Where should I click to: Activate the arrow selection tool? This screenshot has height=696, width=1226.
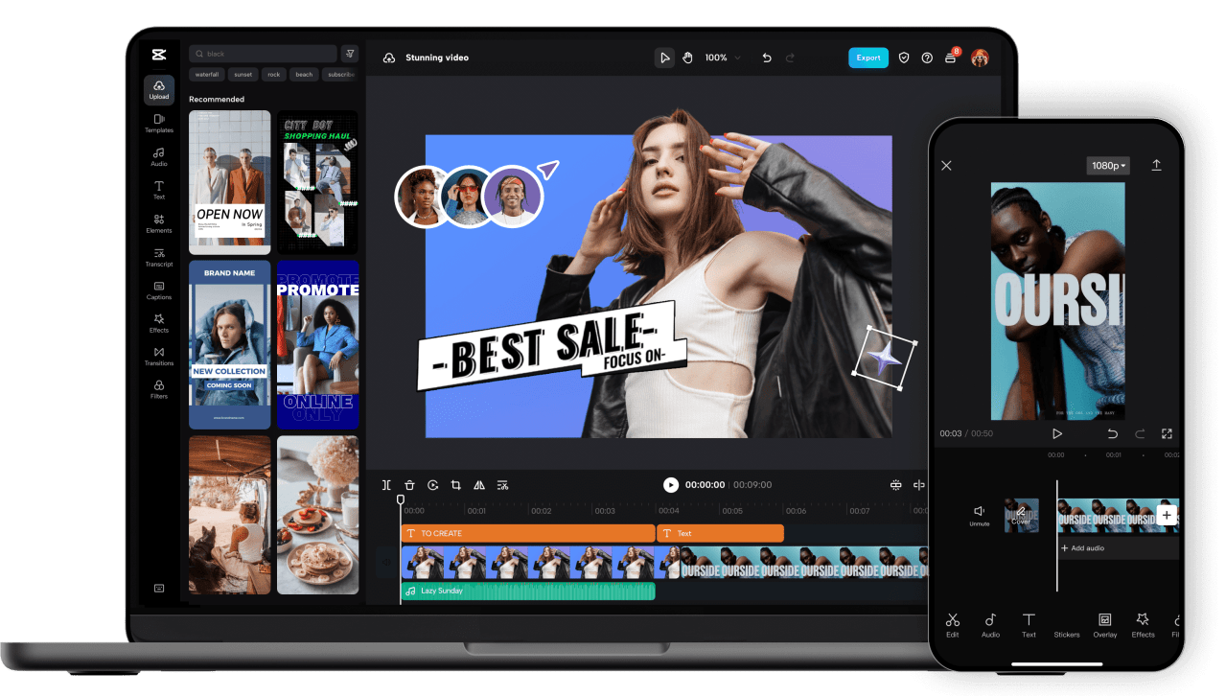click(x=665, y=58)
